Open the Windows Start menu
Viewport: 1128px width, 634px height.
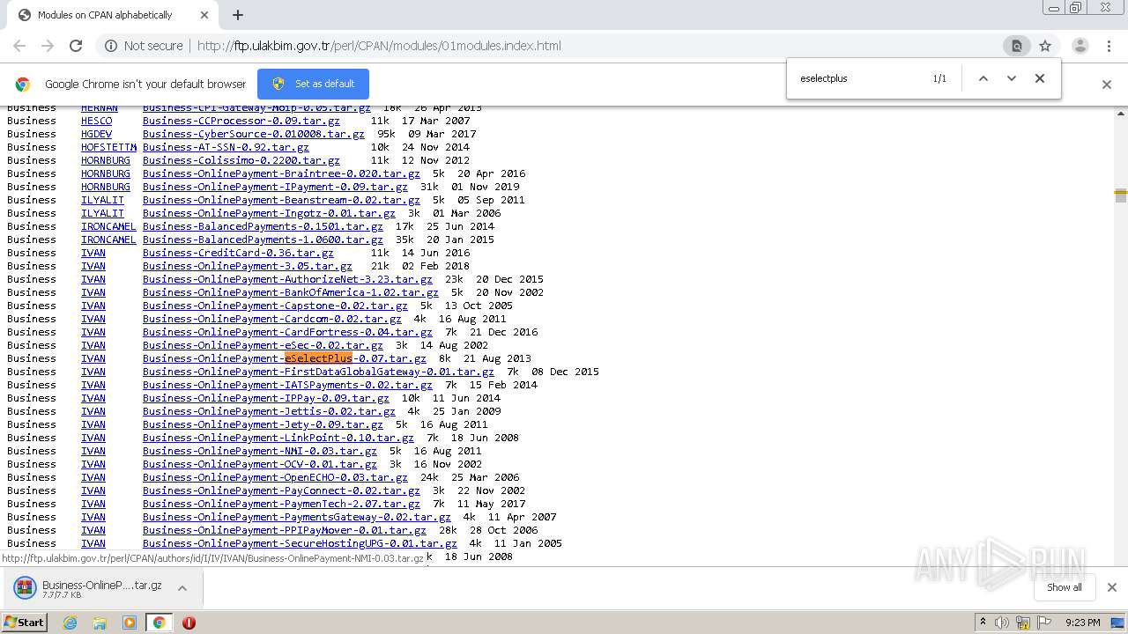click(x=25, y=622)
